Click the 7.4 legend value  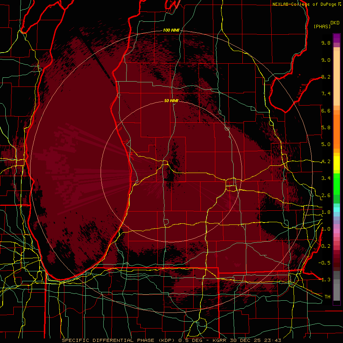pyautogui.click(x=326, y=94)
